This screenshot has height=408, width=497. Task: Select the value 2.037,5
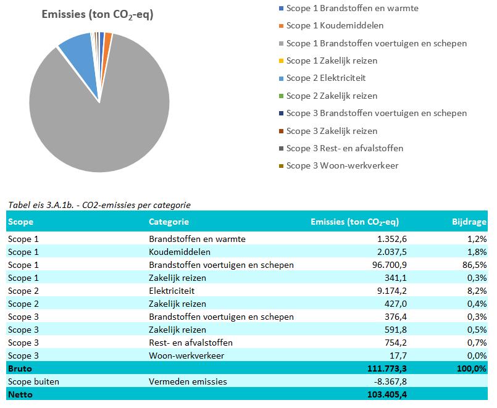(x=392, y=252)
